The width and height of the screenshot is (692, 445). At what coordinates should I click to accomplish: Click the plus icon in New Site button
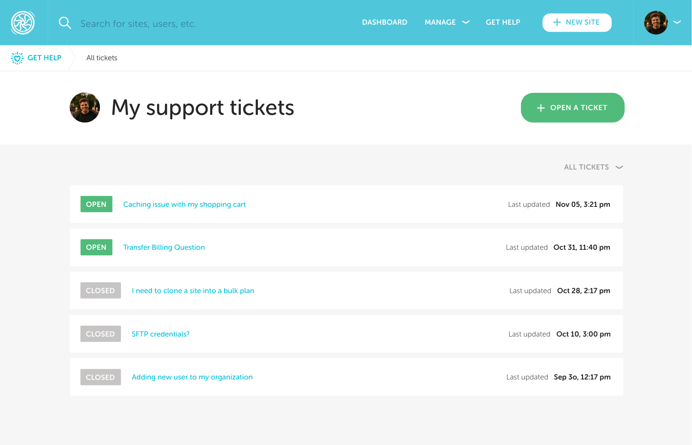tap(557, 22)
